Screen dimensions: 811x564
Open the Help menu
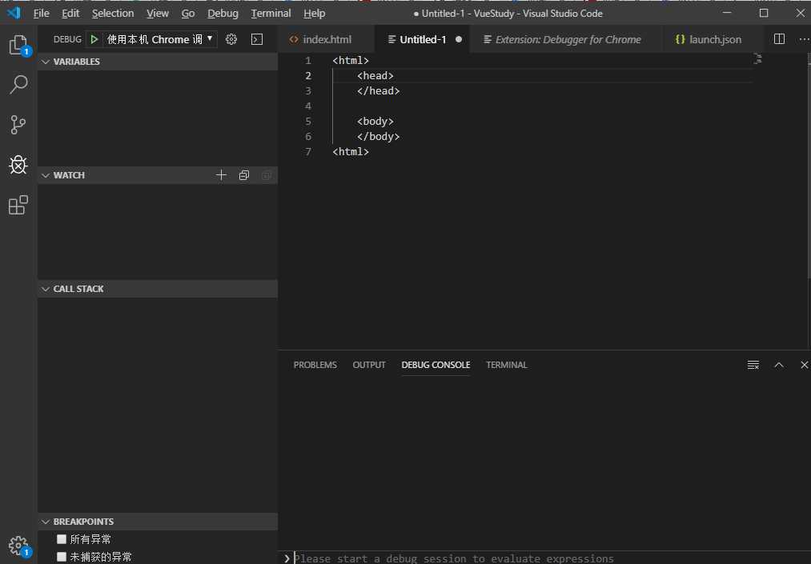tap(314, 14)
